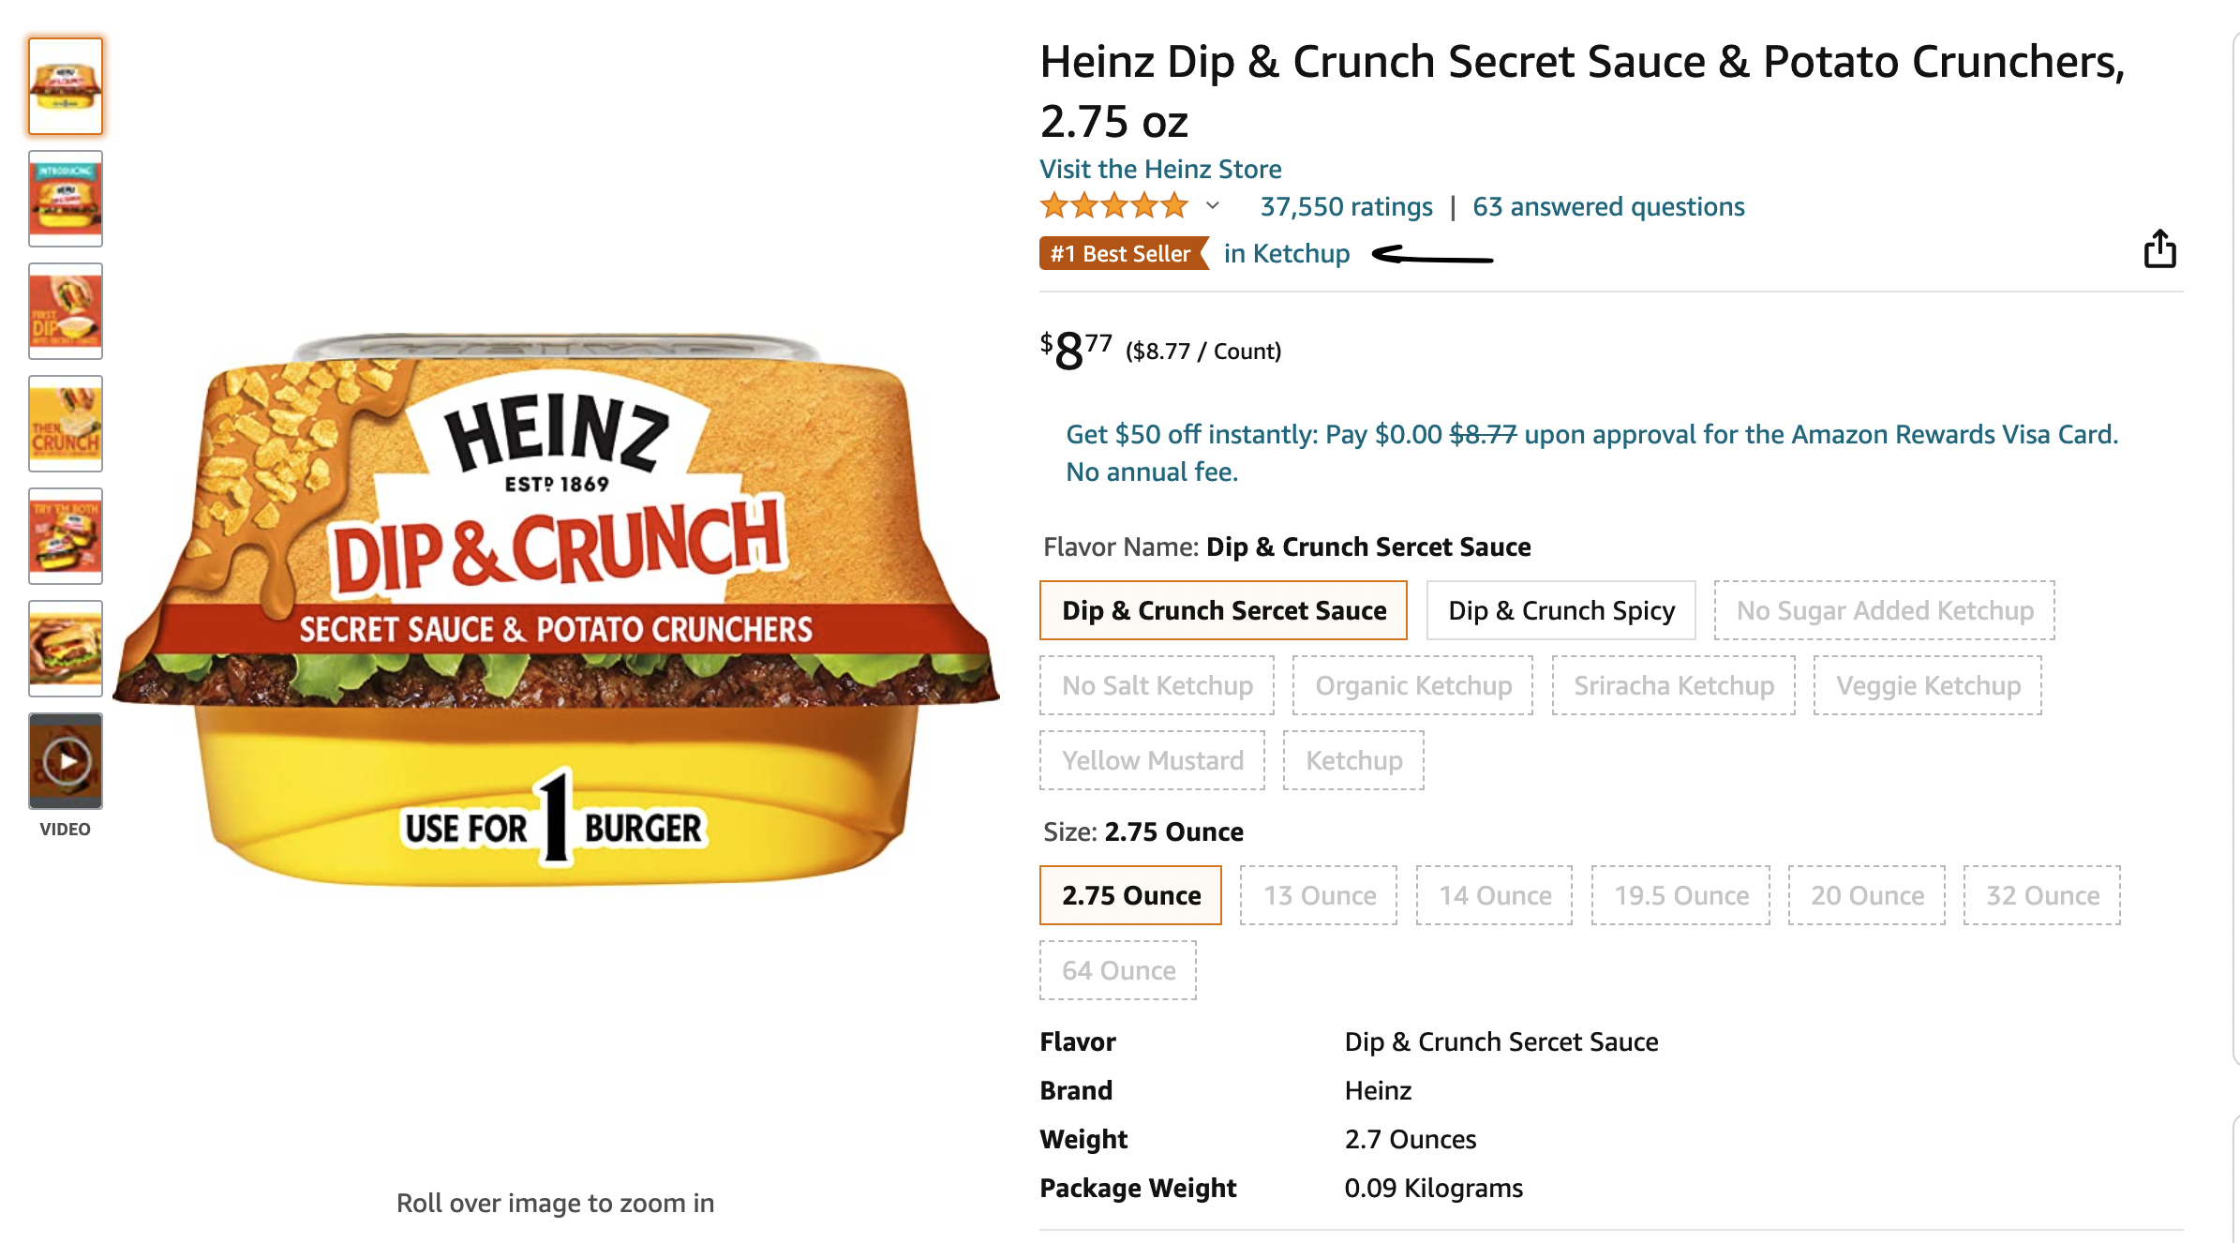Select the Dip & Crunch Spicy flavor
The image size is (2240, 1243).
point(1561,611)
